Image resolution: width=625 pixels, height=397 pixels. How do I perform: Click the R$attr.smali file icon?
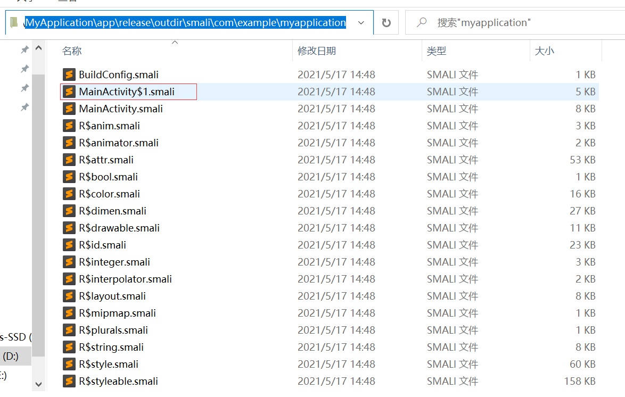(x=69, y=160)
